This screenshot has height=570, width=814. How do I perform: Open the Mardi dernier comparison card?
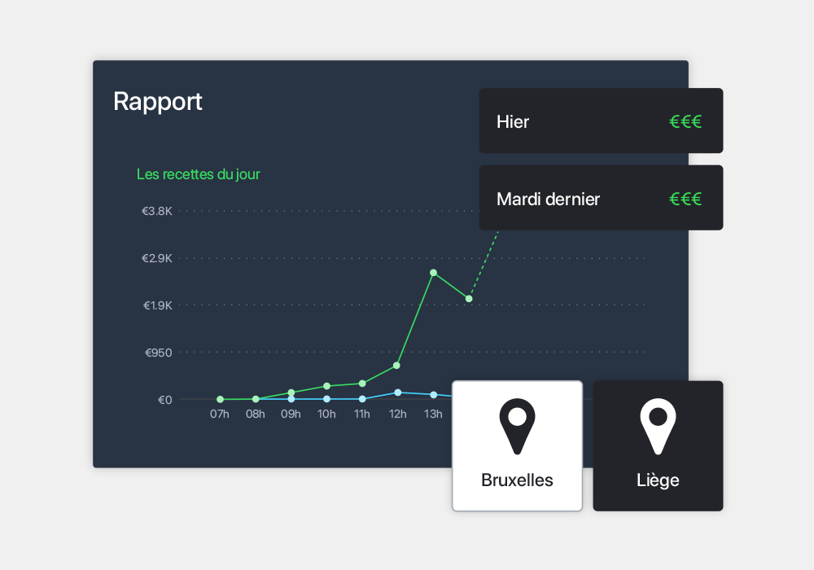pos(601,198)
